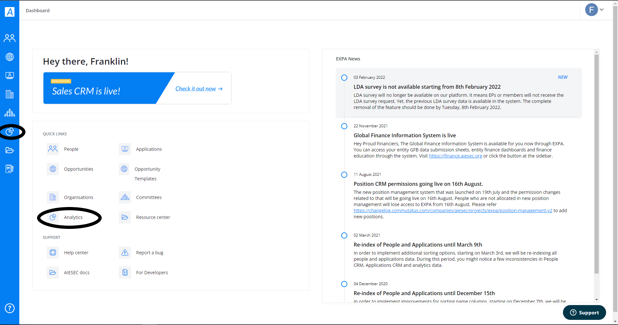Select the LDA survey news headline
618x325 pixels.
click(427, 87)
